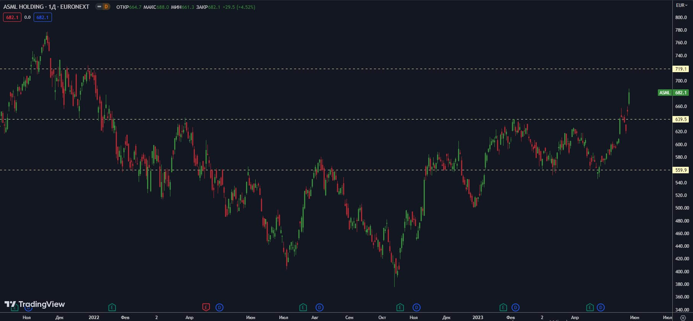Click the МАКС 688.0 high value
The image size is (693, 321).
pos(156,7)
